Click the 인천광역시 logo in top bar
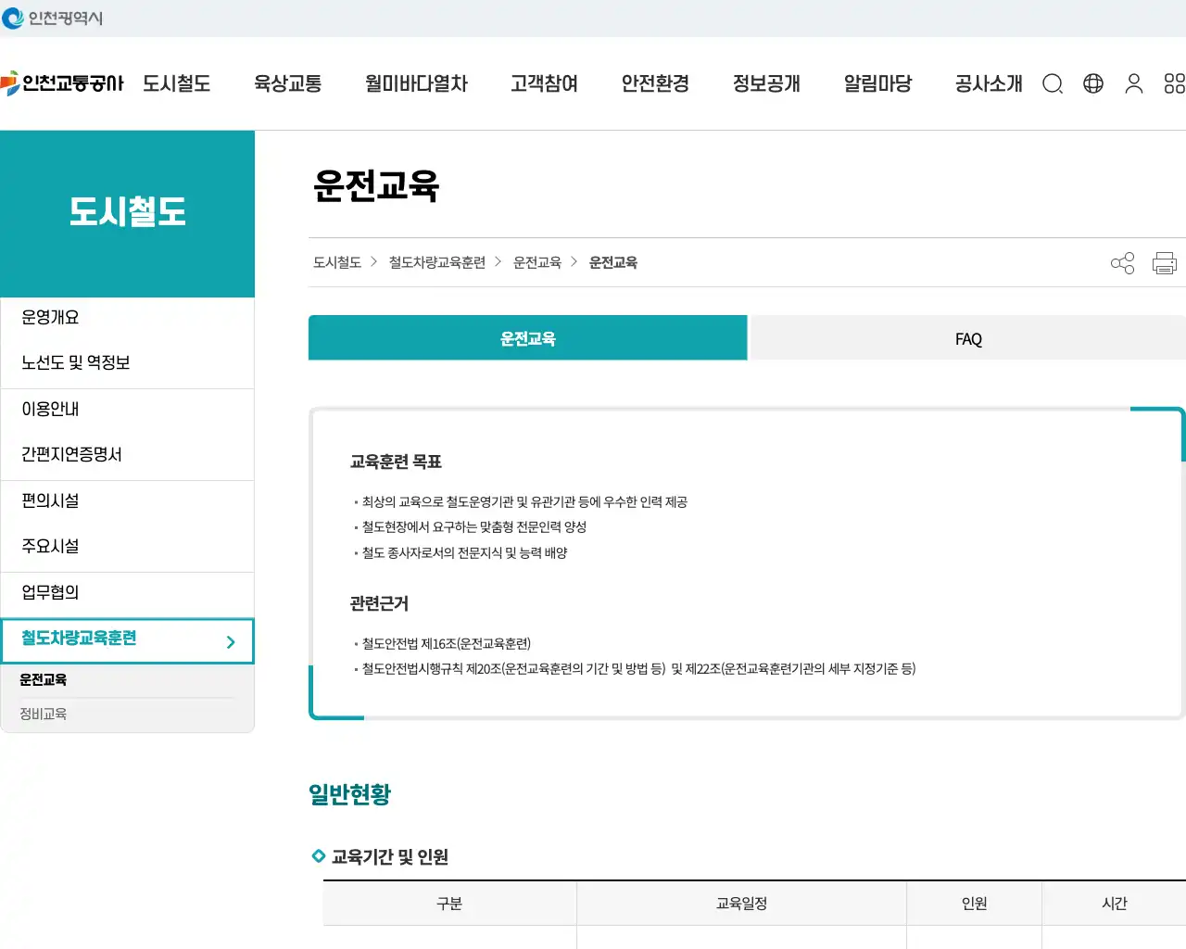 pyautogui.click(x=53, y=18)
